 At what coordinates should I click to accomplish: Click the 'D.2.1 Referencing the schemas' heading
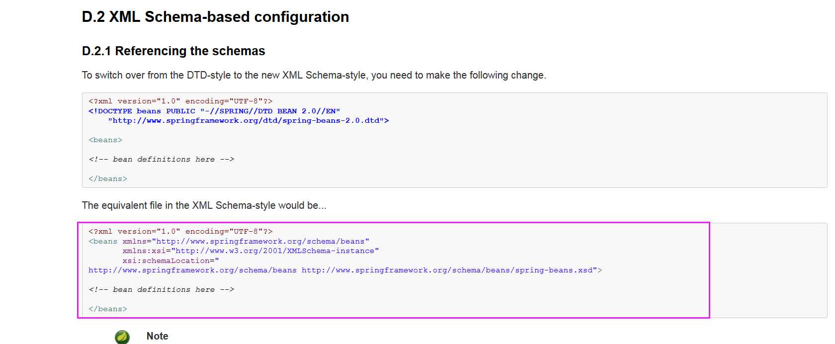coord(173,51)
